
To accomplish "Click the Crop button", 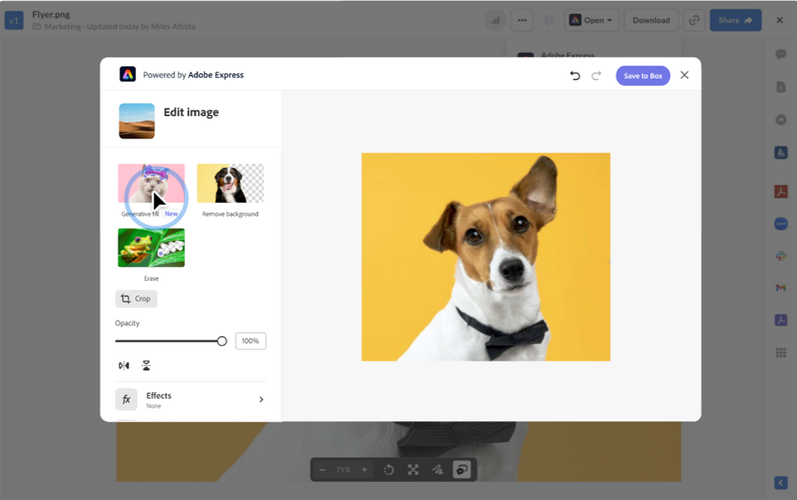I will (136, 299).
